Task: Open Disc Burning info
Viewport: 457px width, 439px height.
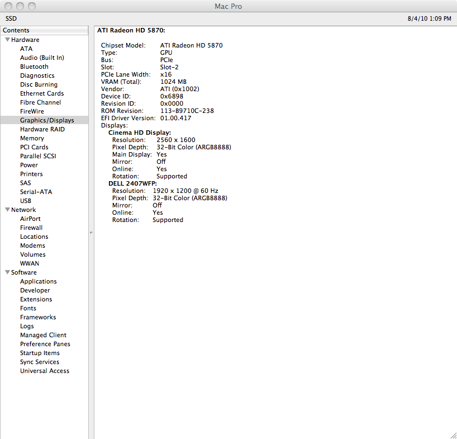Action: [x=39, y=84]
